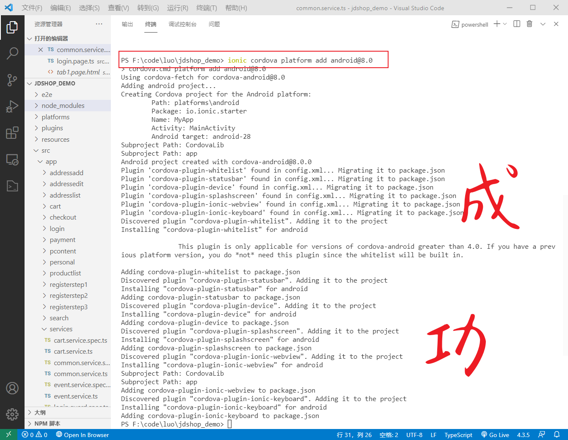Expand the resources folder
Screen dimensions: 568x440
[x=68, y=140]
